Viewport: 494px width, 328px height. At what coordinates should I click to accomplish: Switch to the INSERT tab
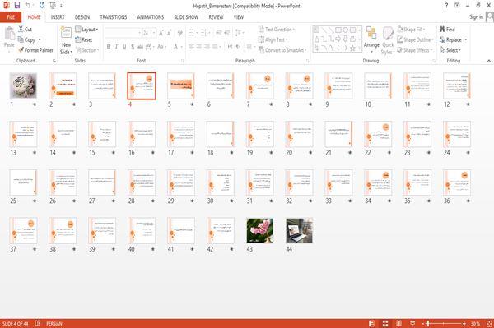click(x=58, y=17)
